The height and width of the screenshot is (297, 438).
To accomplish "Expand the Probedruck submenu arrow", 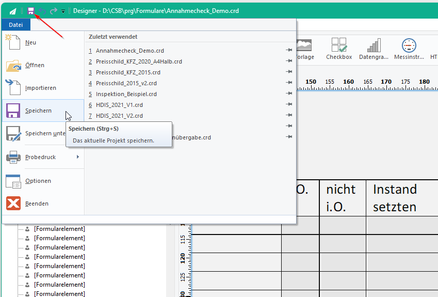I will click(78, 157).
